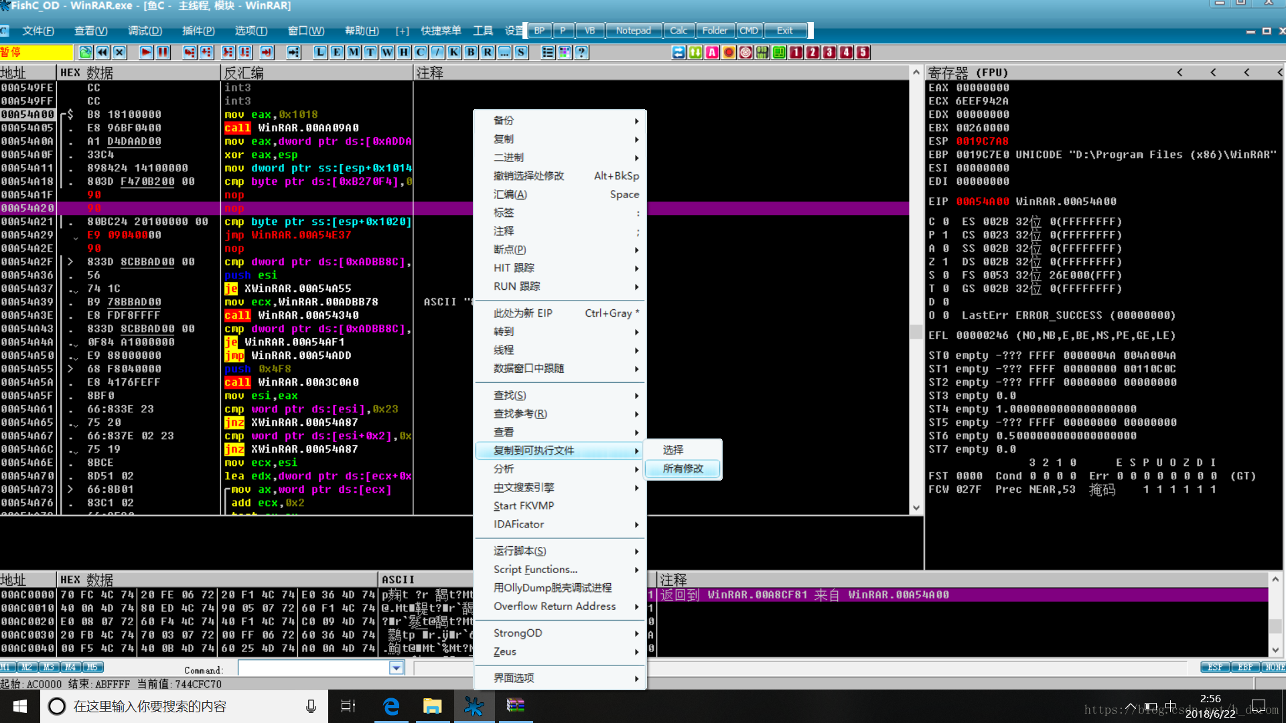Choose 汇编(A) from the context menu
Viewport: 1286px width, 723px height.
pyautogui.click(x=560, y=195)
